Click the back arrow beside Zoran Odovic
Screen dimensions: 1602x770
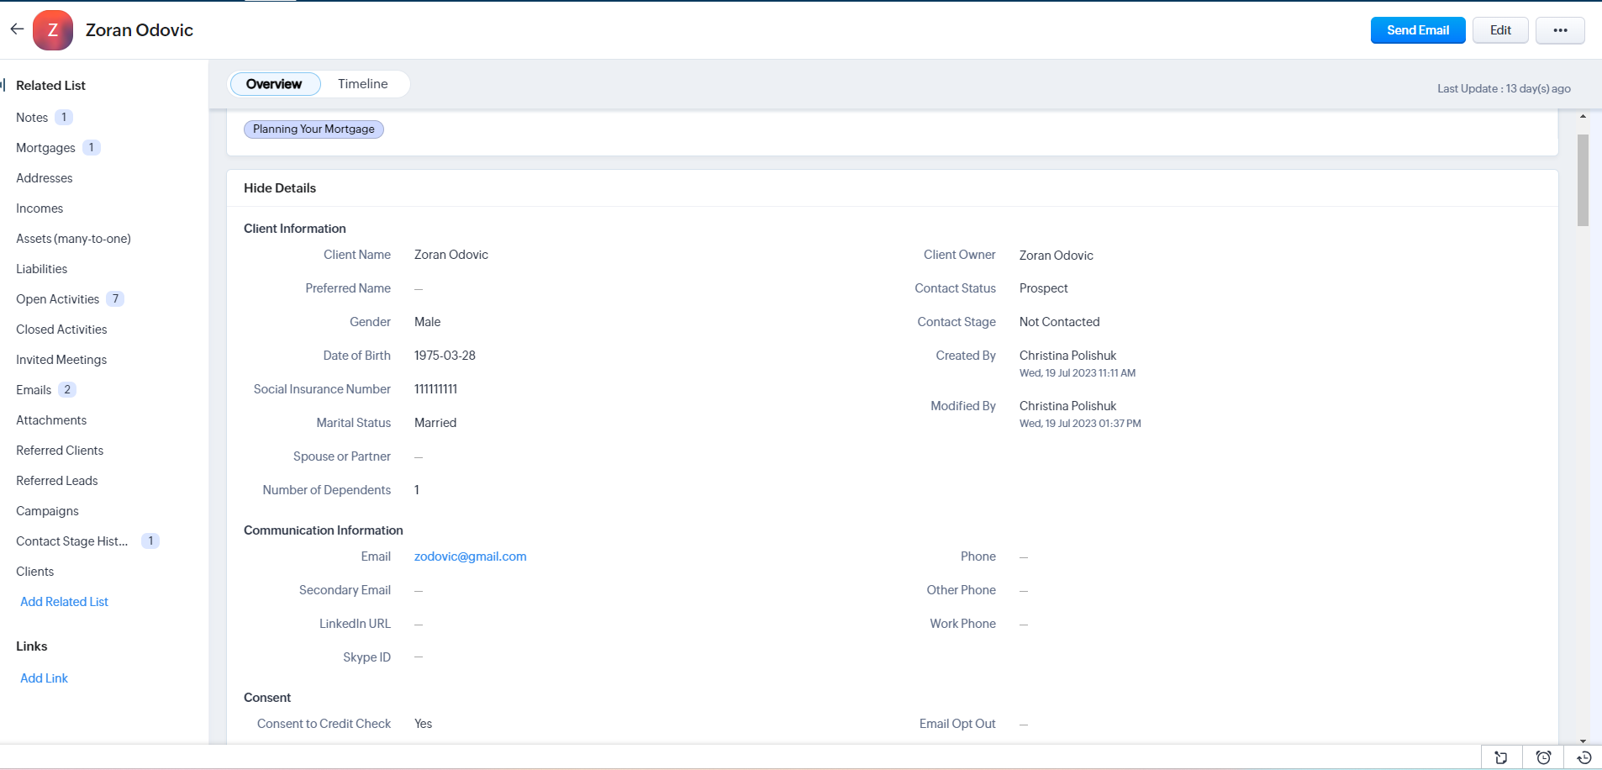pyautogui.click(x=17, y=29)
